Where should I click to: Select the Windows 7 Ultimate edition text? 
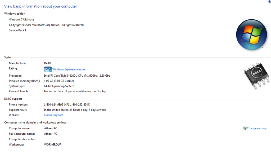21,20
